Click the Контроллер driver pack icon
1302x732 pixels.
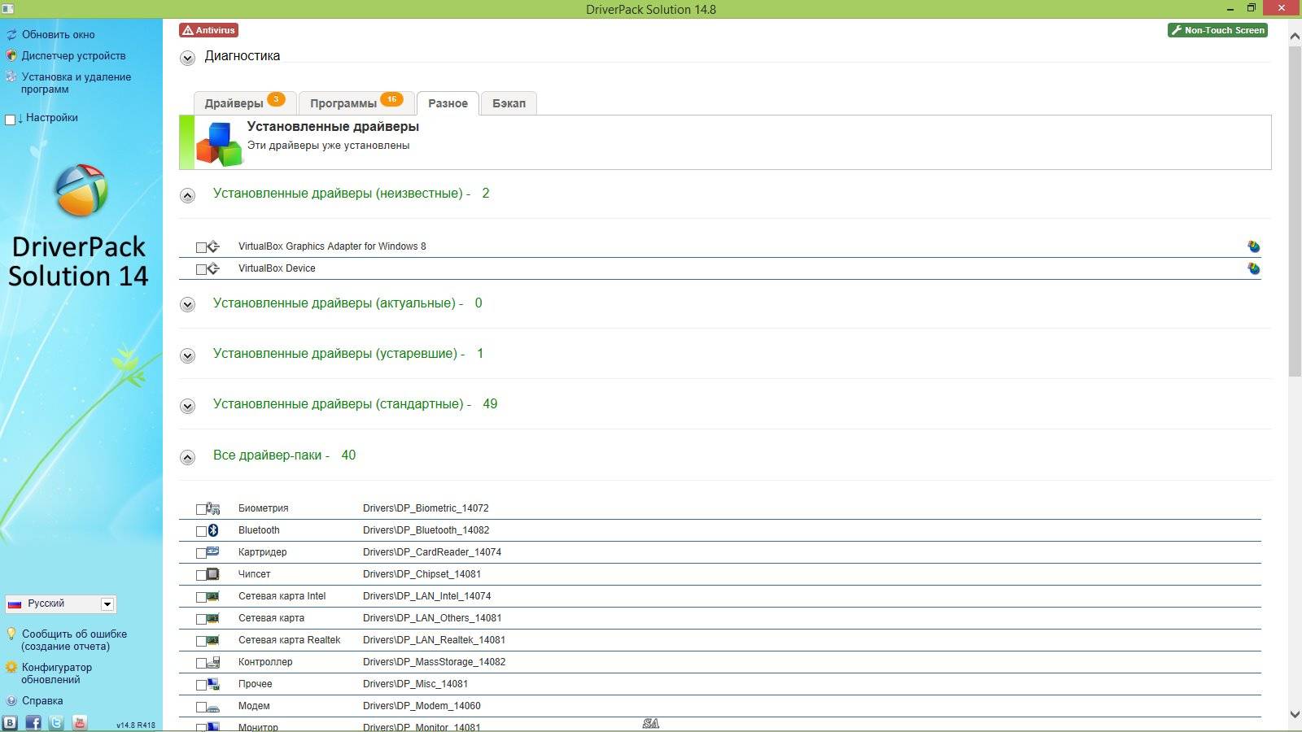(x=213, y=662)
